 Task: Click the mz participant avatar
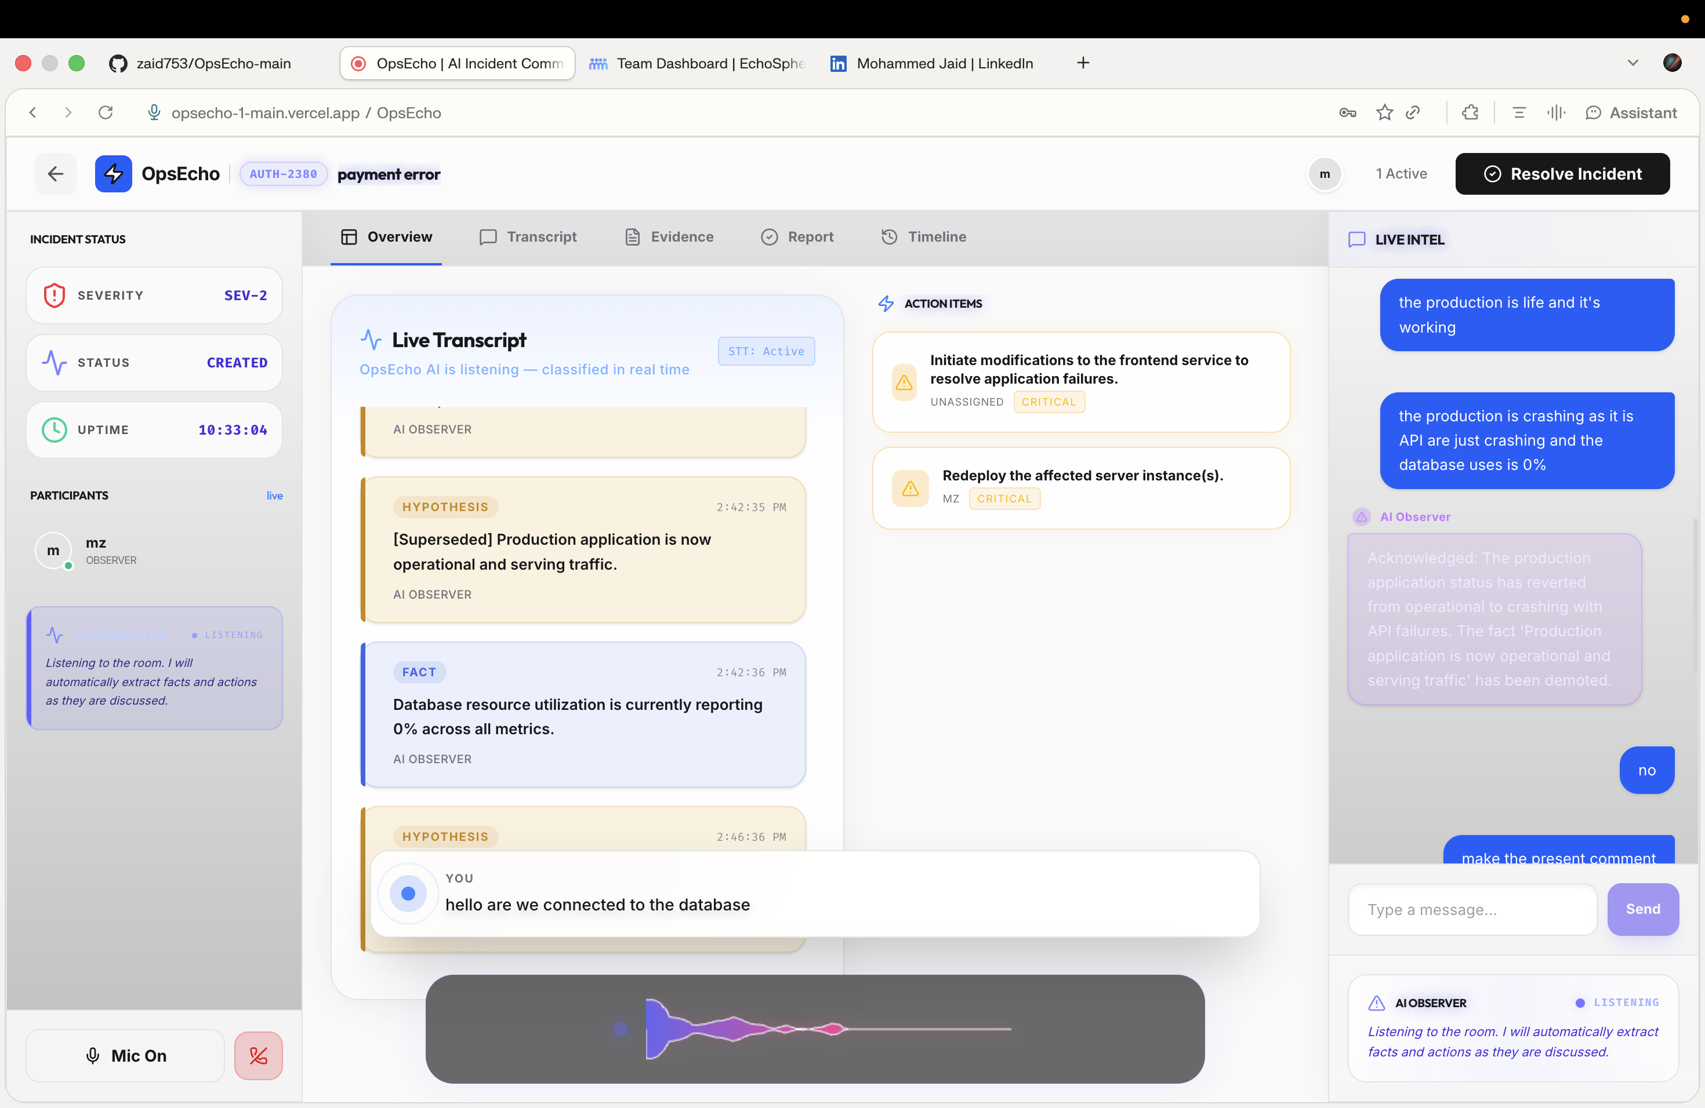(x=53, y=551)
